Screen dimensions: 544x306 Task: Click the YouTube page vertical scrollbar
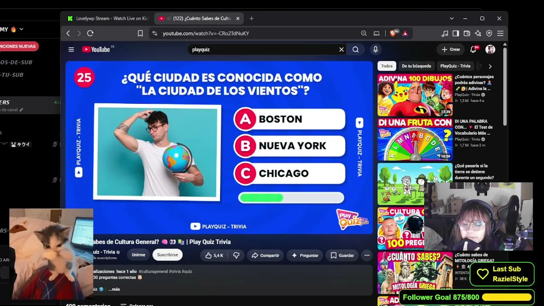coord(505,87)
